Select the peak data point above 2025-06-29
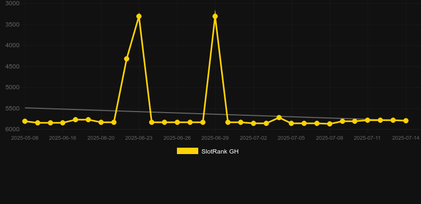Screen dimensions: 421x204 215,16
